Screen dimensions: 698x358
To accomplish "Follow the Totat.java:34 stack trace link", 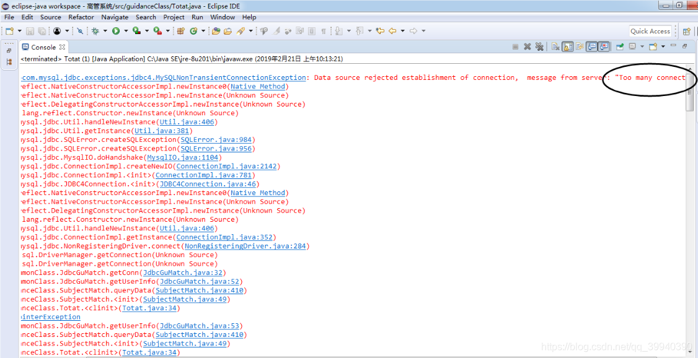I will (x=149, y=308).
